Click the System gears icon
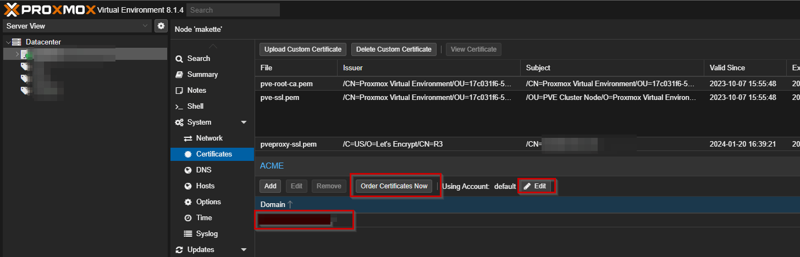Screen dimensions: 800x257 [179, 122]
